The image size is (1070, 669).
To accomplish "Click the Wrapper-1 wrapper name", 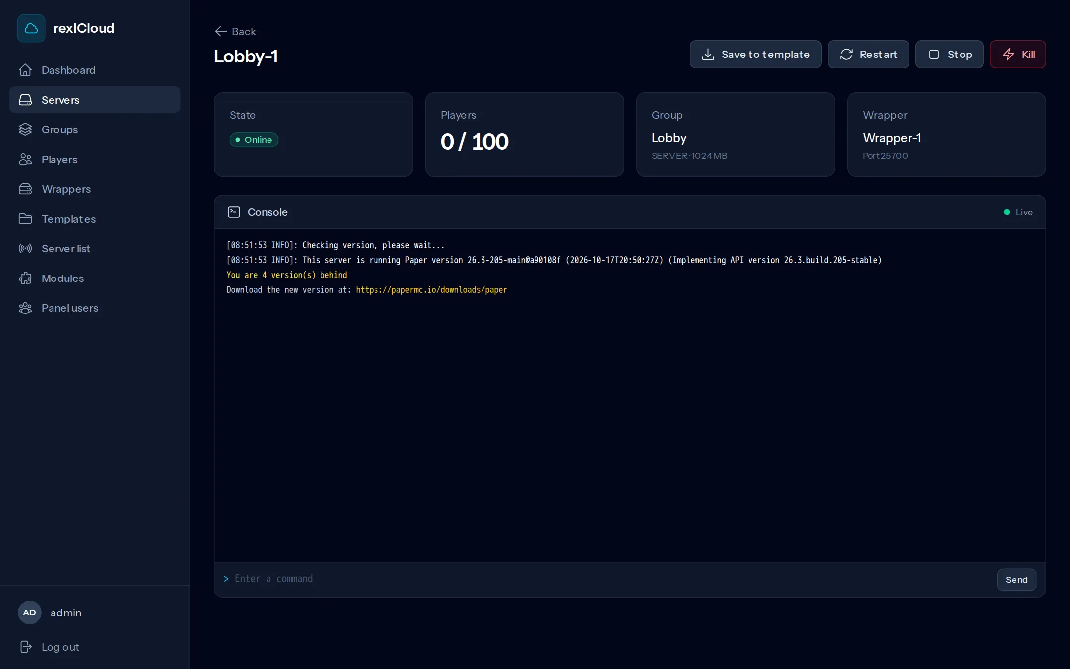I will coord(892,138).
